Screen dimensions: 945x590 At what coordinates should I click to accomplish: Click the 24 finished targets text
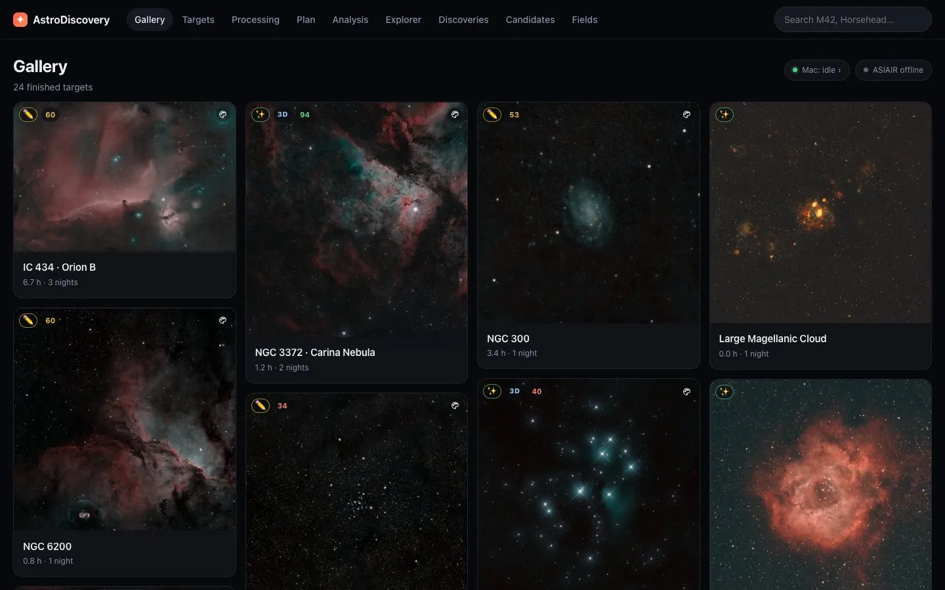53,87
